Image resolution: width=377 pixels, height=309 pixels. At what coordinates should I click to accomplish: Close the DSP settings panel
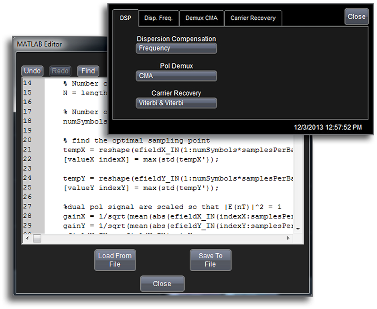(356, 17)
